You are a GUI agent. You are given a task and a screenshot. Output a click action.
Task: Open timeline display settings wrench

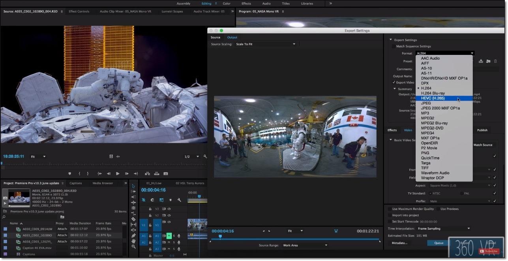[179, 200]
